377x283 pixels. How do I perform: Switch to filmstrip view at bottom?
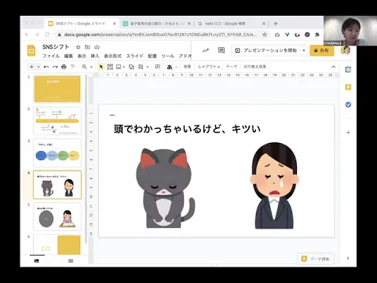37,261
